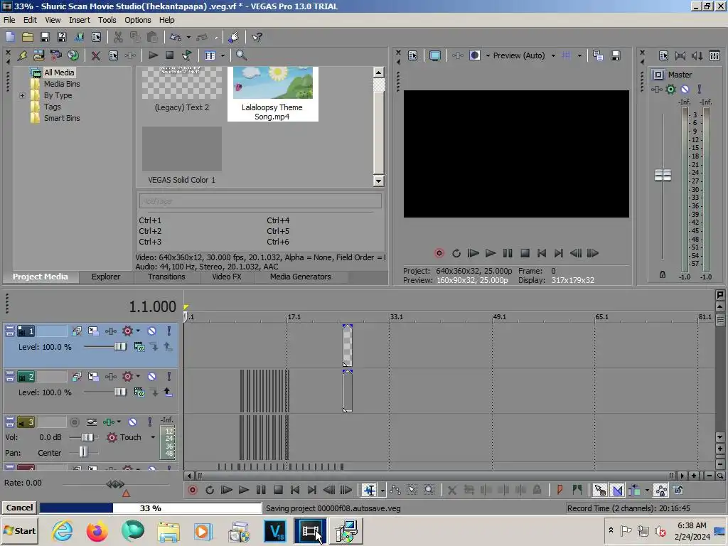Solo video track 1
Screen dimensions: 728x546
168,331
